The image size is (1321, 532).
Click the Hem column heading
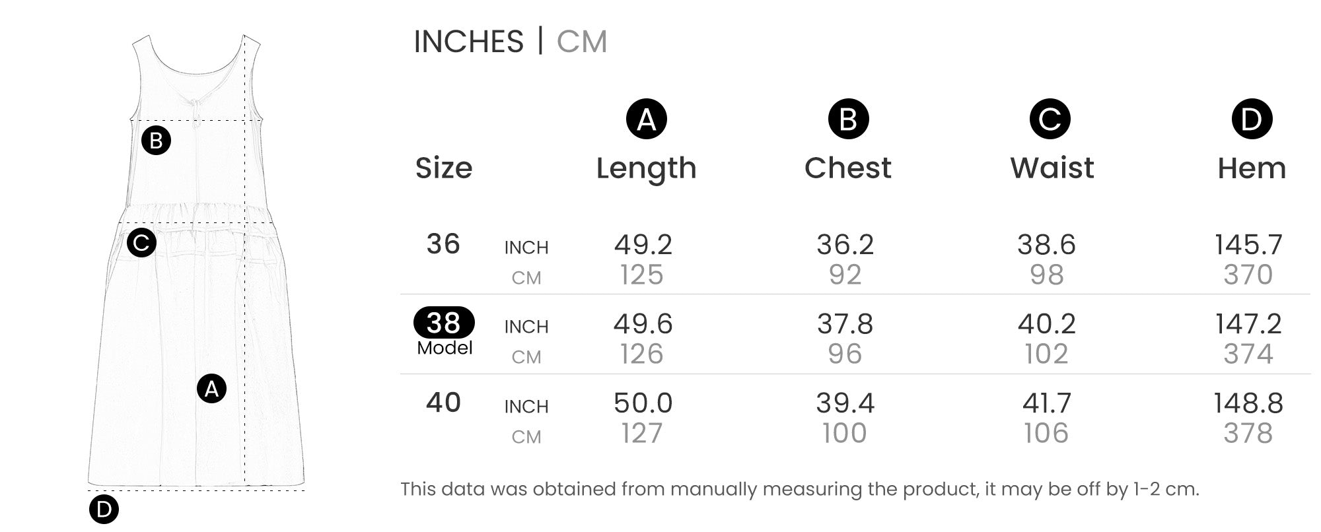[1252, 168]
